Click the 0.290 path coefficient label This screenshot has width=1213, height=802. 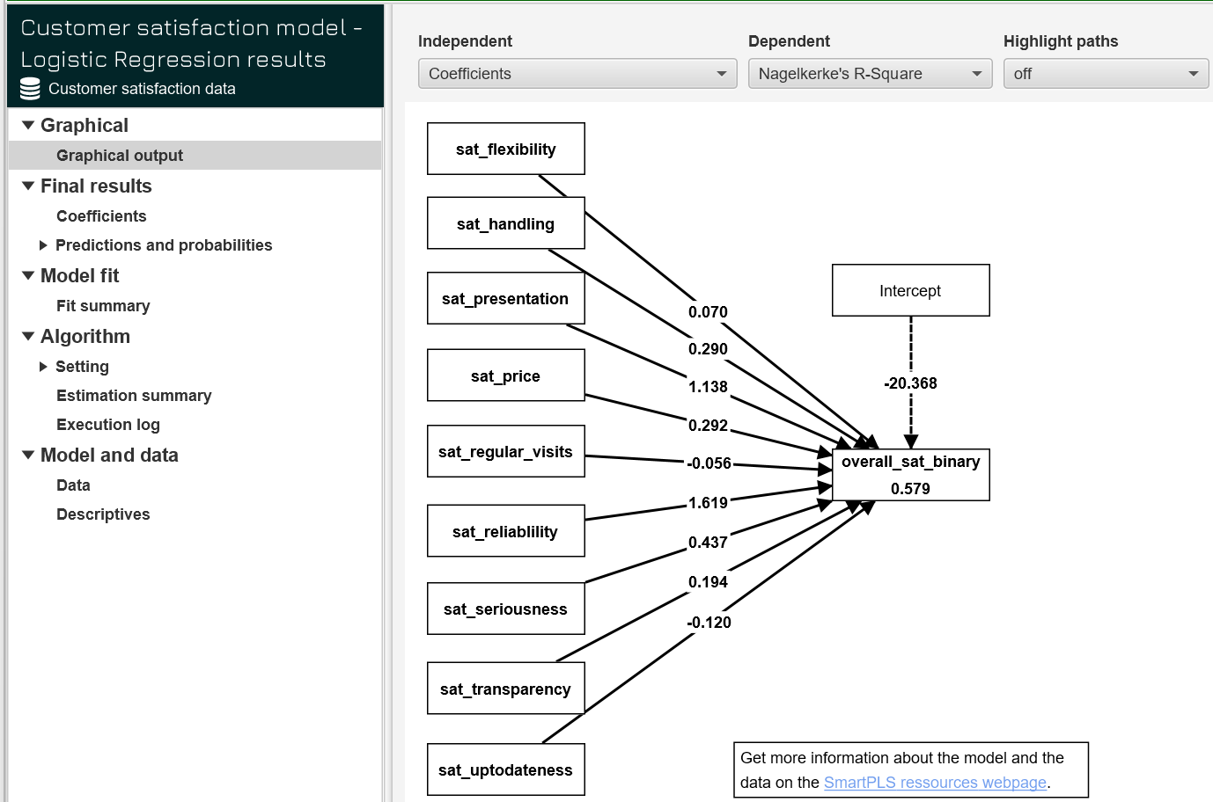tap(708, 349)
